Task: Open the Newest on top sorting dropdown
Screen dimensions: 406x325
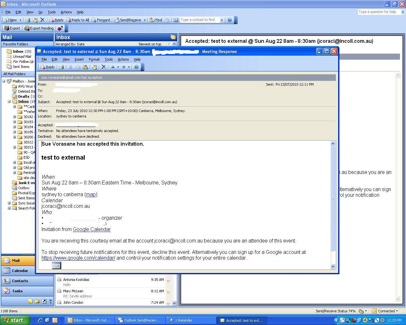Action: coord(158,44)
